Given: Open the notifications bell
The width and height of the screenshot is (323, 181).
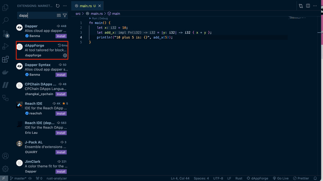Looking at the screenshot, I should click(315, 178).
